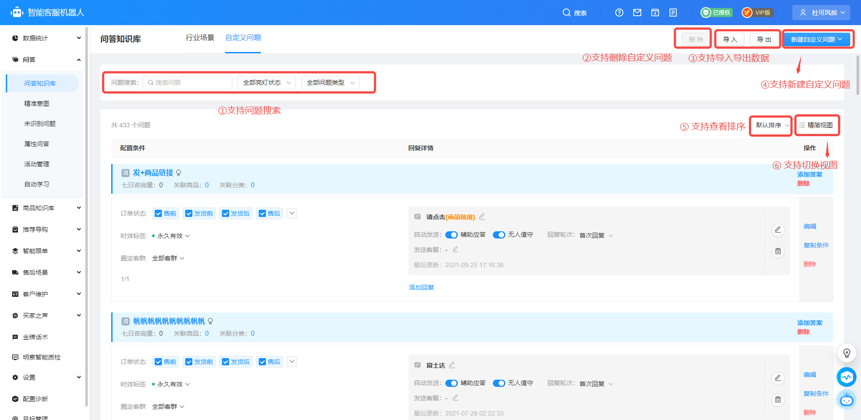Toggle 辅助应答 switch in 富士达 reply card
The height and width of the screenshot is (420, 861).
[451, 383]
